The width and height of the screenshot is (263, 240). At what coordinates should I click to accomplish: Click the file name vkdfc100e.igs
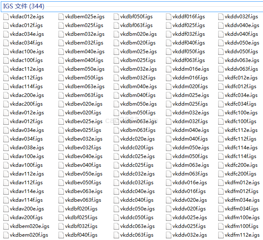[x=241, y=113]
